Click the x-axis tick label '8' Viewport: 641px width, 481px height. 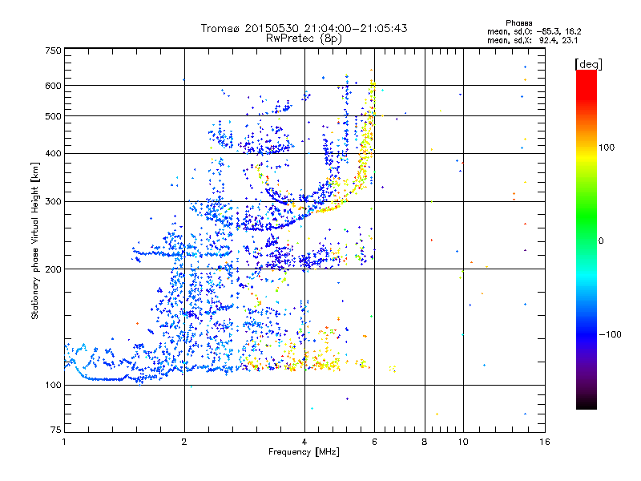425,442
